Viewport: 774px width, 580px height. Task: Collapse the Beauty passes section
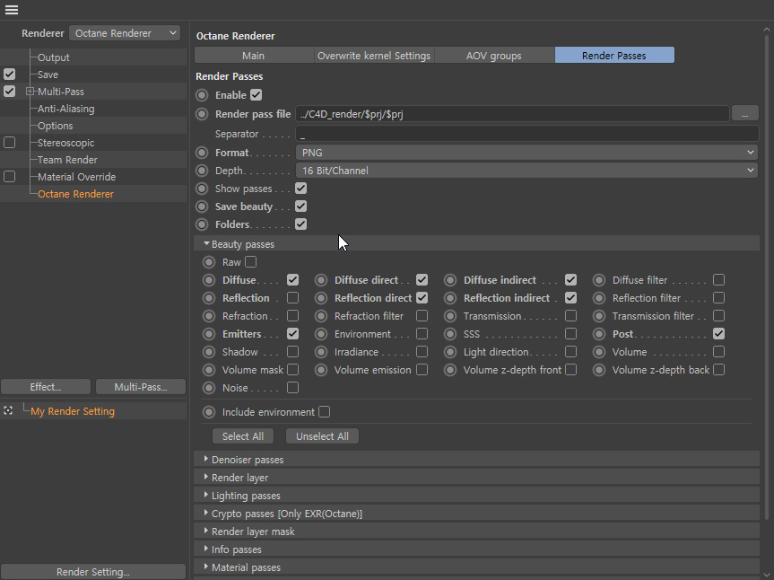click(206, 244)
